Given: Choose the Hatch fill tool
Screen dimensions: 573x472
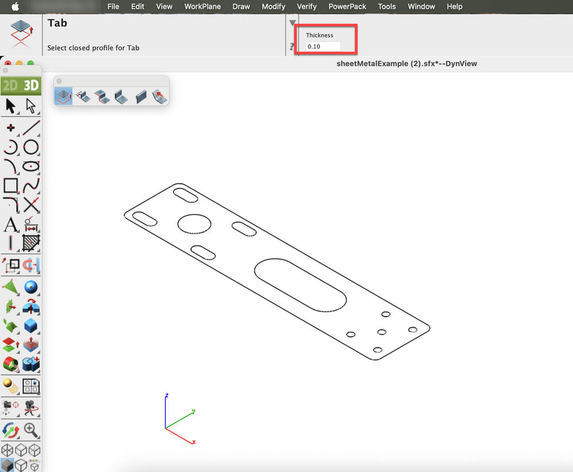Looking at the screenshot, I should [31, 243].
